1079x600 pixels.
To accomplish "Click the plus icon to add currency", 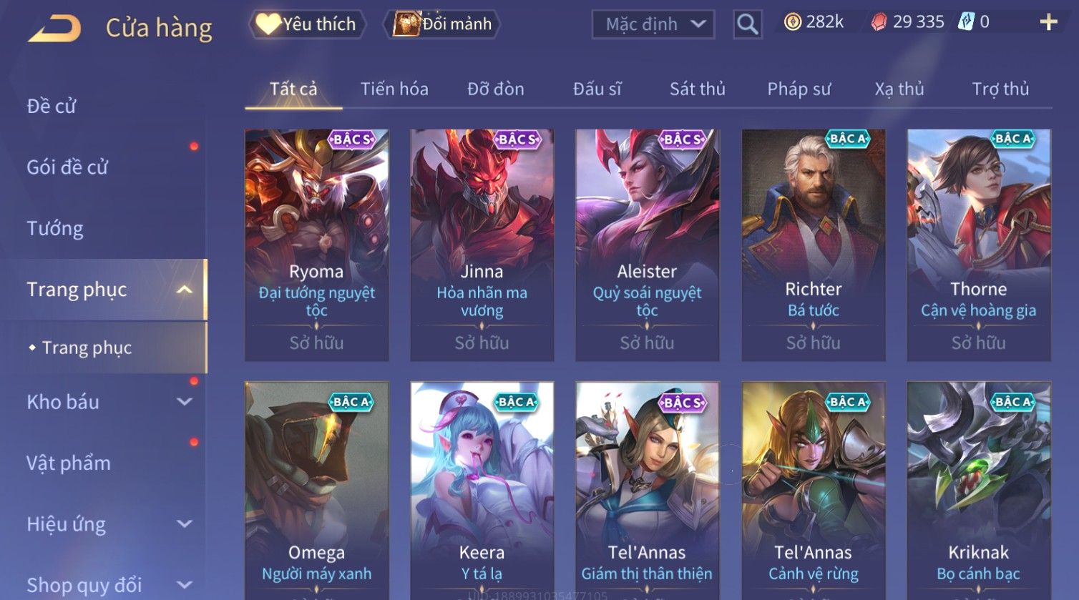I will (x=1048, y=22).
